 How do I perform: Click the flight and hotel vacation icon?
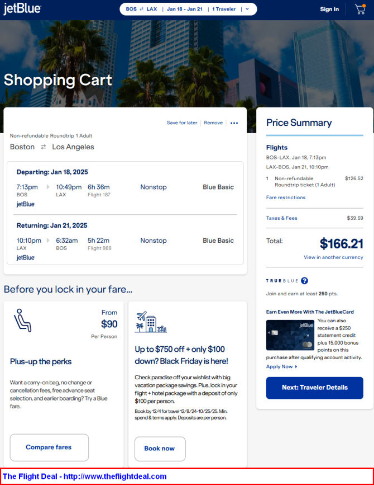pyautogui.click(x=151, y=322)
